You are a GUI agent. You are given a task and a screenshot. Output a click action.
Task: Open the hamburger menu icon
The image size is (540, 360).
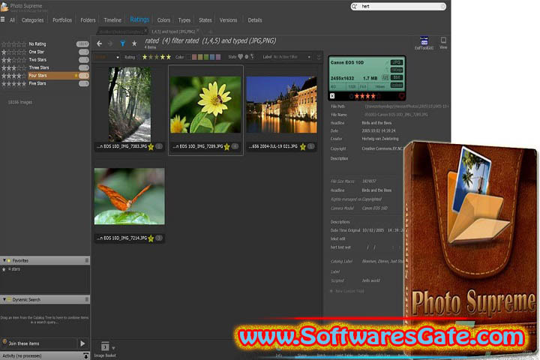[x=3, y=19]
